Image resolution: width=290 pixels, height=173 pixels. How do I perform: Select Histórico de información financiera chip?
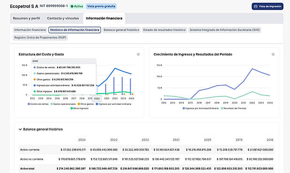coord(75,30)
